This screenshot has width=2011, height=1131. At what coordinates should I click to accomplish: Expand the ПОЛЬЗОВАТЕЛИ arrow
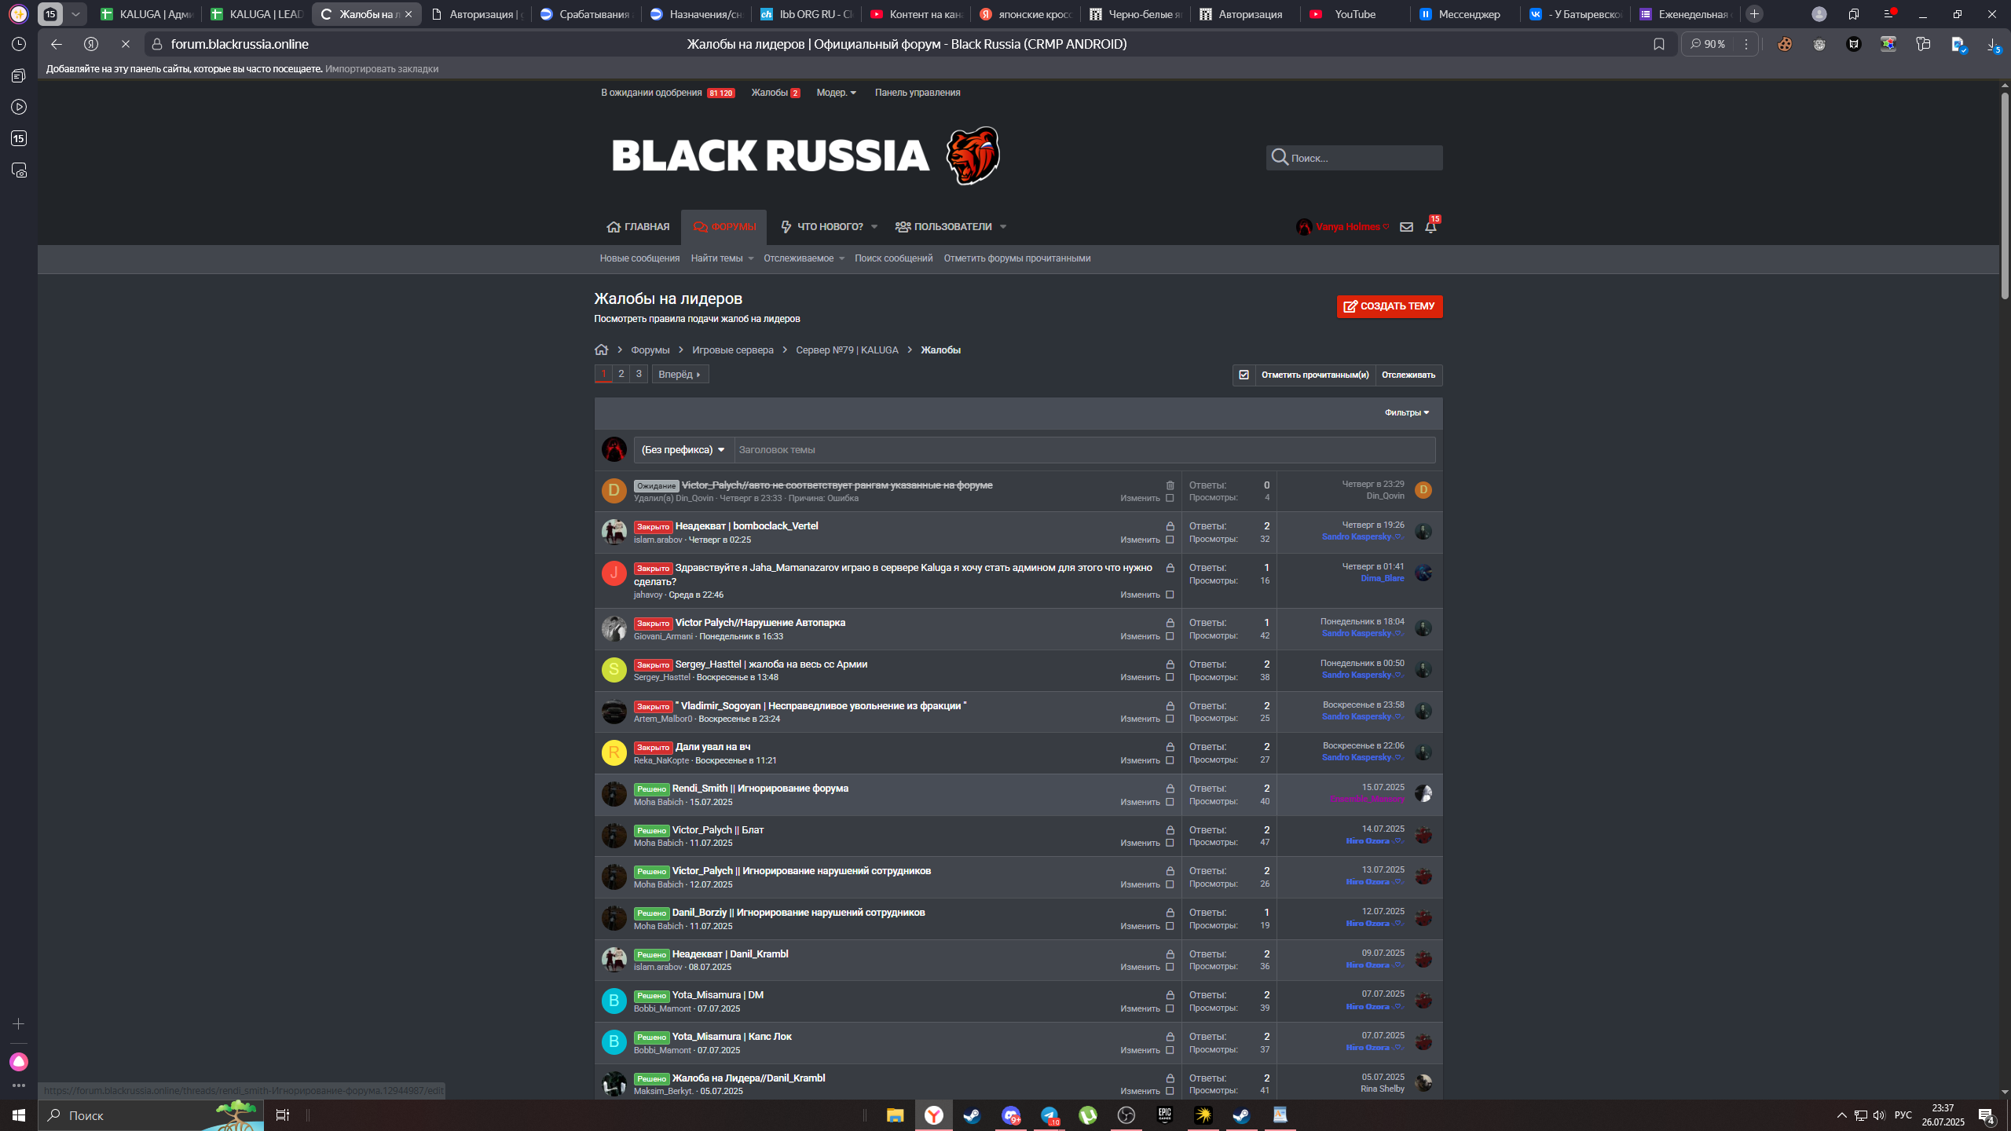pos(1003,227)
